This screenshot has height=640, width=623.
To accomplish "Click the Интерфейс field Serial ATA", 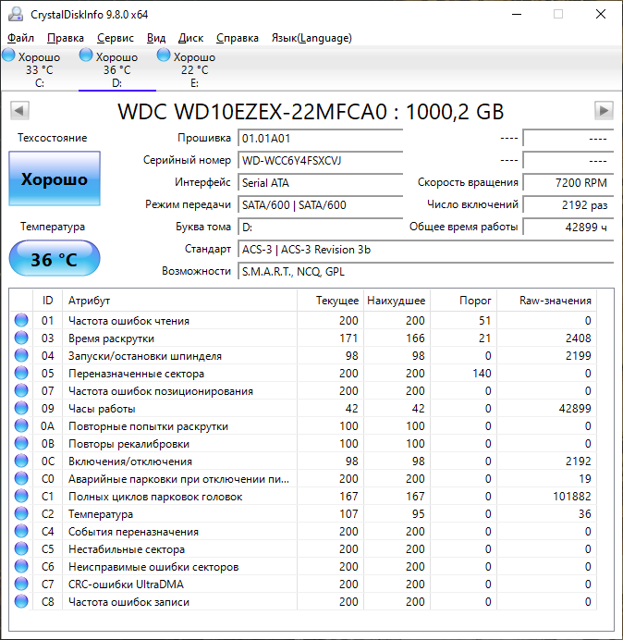I will coord(320,182).
